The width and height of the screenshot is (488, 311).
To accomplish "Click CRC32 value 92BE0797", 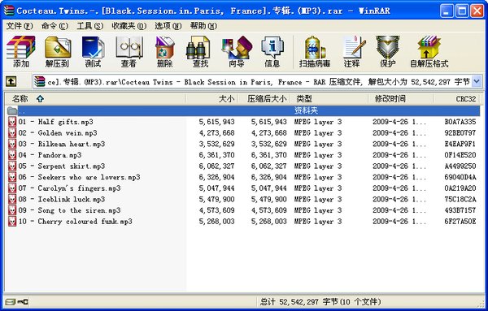I will click(x=460, y=133).
